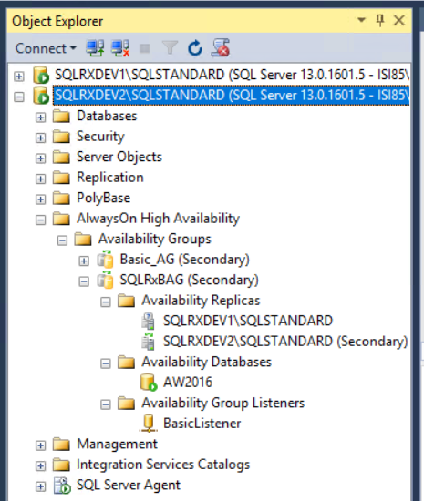
Task: Expand the SQLRXDEV1\SQLSTANDARD server node
Action: (19, 77)
